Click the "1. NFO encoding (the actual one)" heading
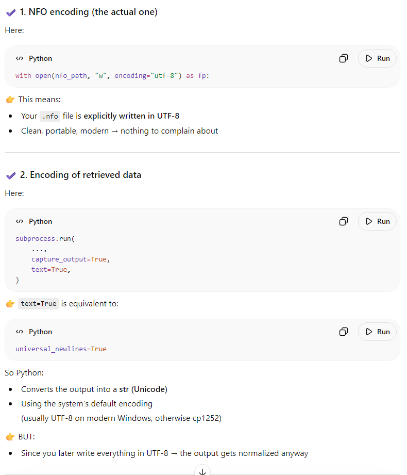Screen dimensions: 407x475 coord(88,12)
